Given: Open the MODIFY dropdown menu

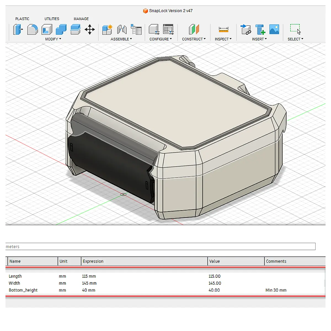Looking at the screenshot, I should (53, 39).
